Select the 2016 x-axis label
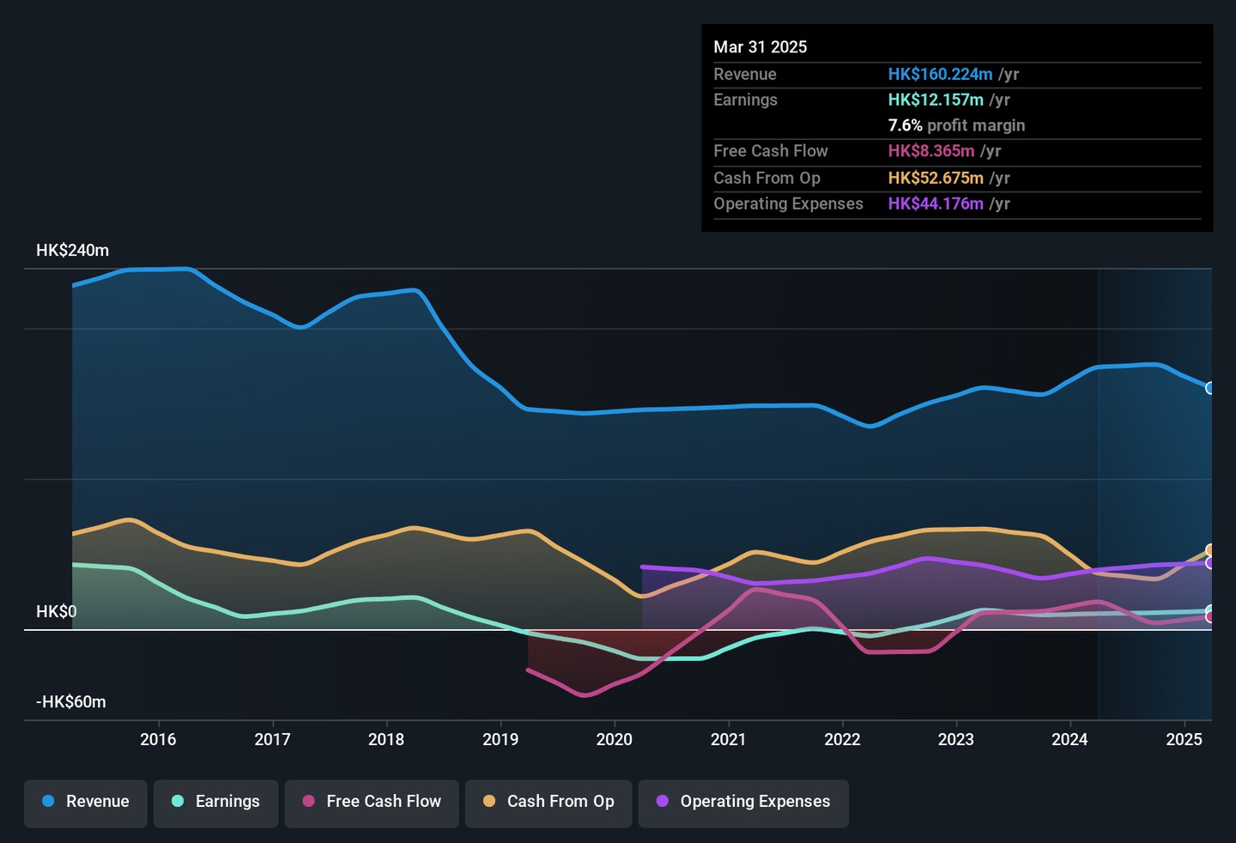 pyautogui.click(x=158, y=740)
